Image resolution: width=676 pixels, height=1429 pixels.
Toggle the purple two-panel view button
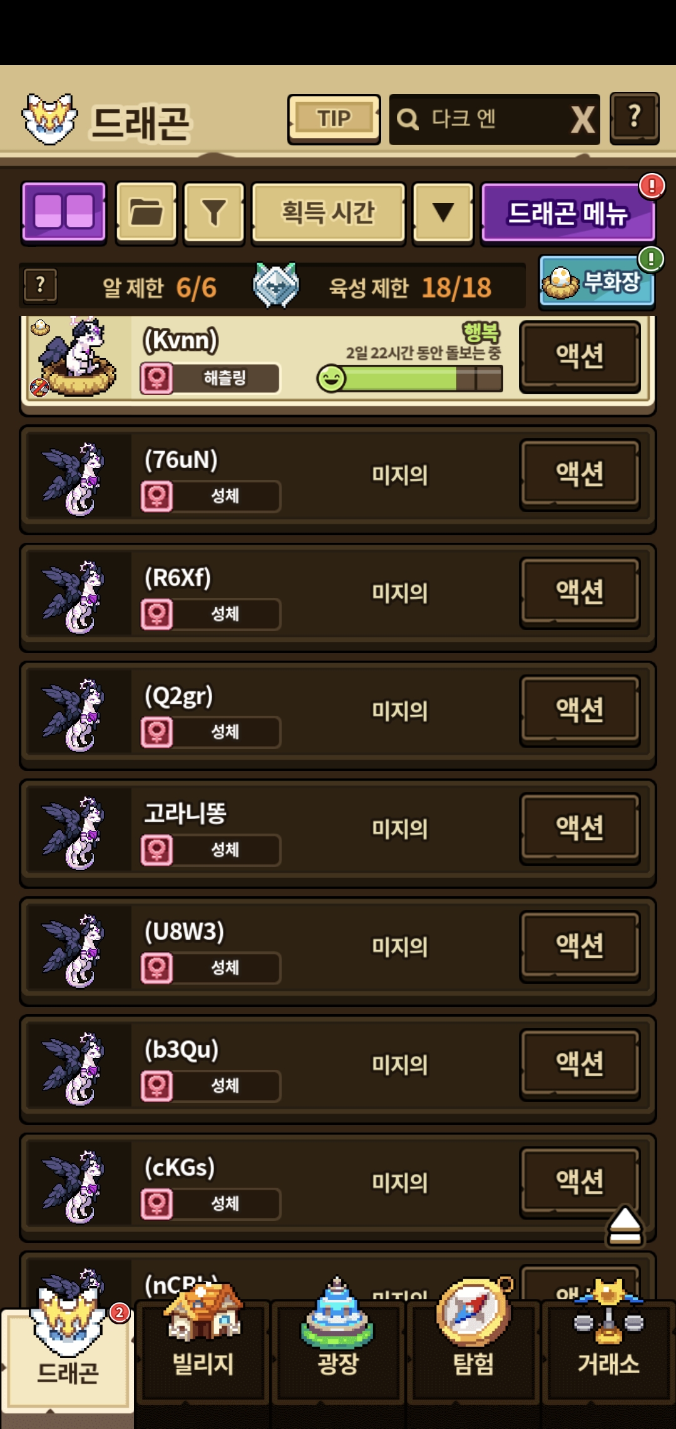pyautogui.click(x=64, y=212)
